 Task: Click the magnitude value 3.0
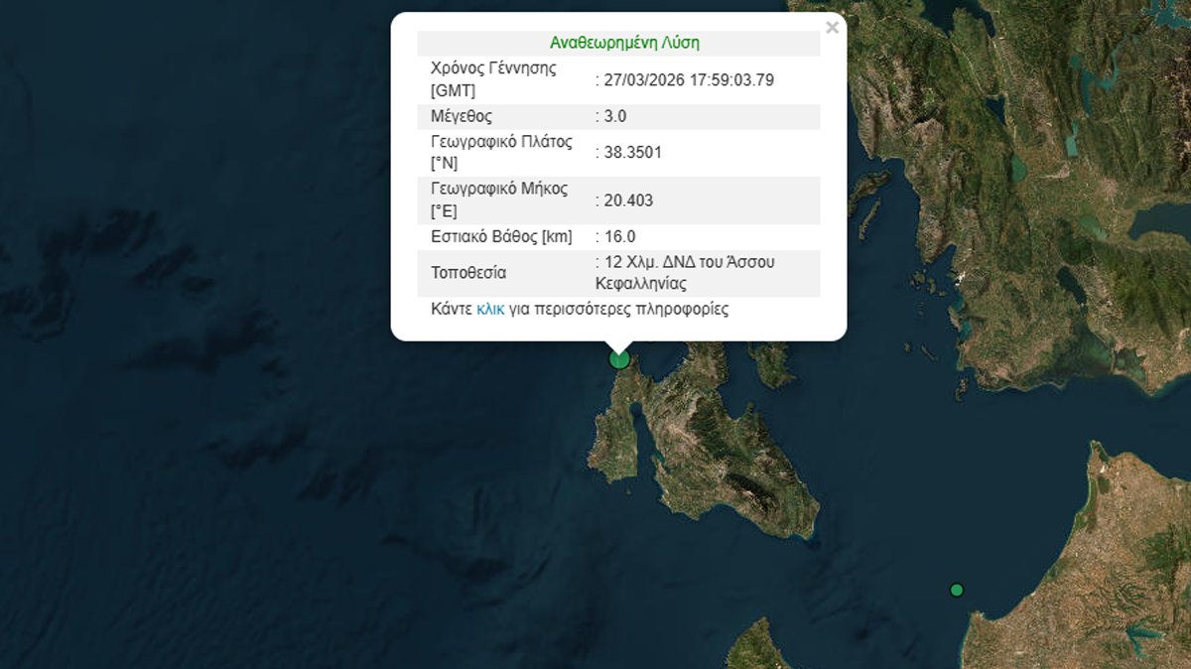[615, 116]
